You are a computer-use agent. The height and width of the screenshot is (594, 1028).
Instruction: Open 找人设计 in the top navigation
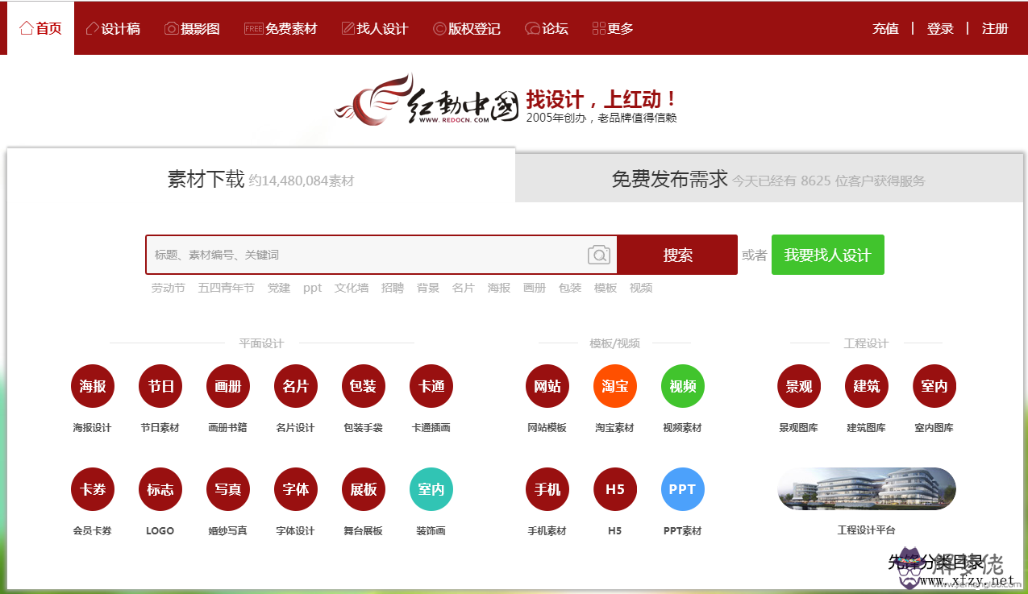pos(375,28)
